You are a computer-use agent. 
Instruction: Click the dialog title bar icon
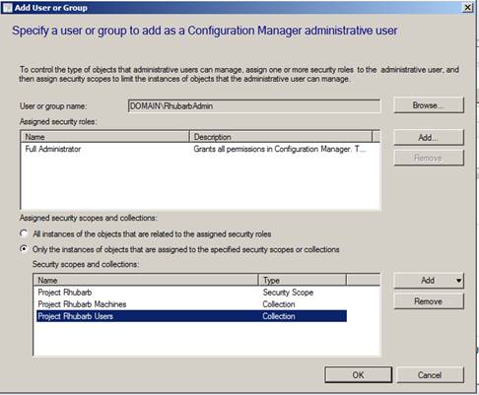[7, 8]
